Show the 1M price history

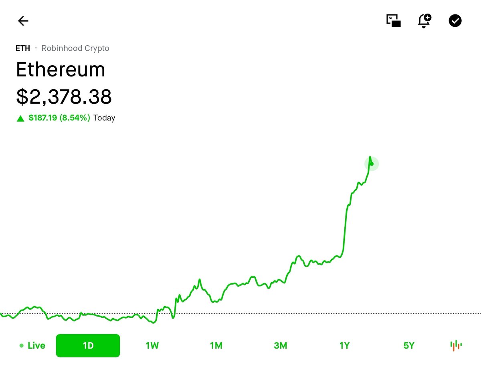click(x=216, y=345)
